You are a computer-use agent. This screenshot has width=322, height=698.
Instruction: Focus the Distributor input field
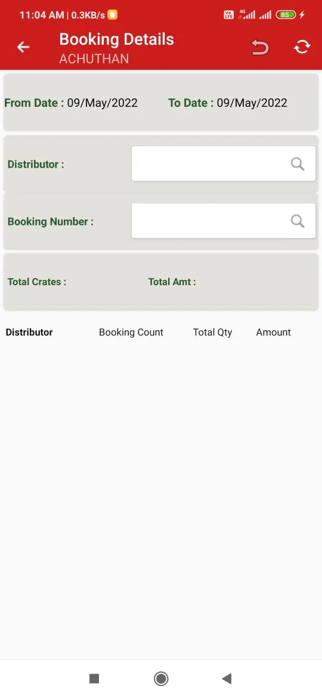223,163
